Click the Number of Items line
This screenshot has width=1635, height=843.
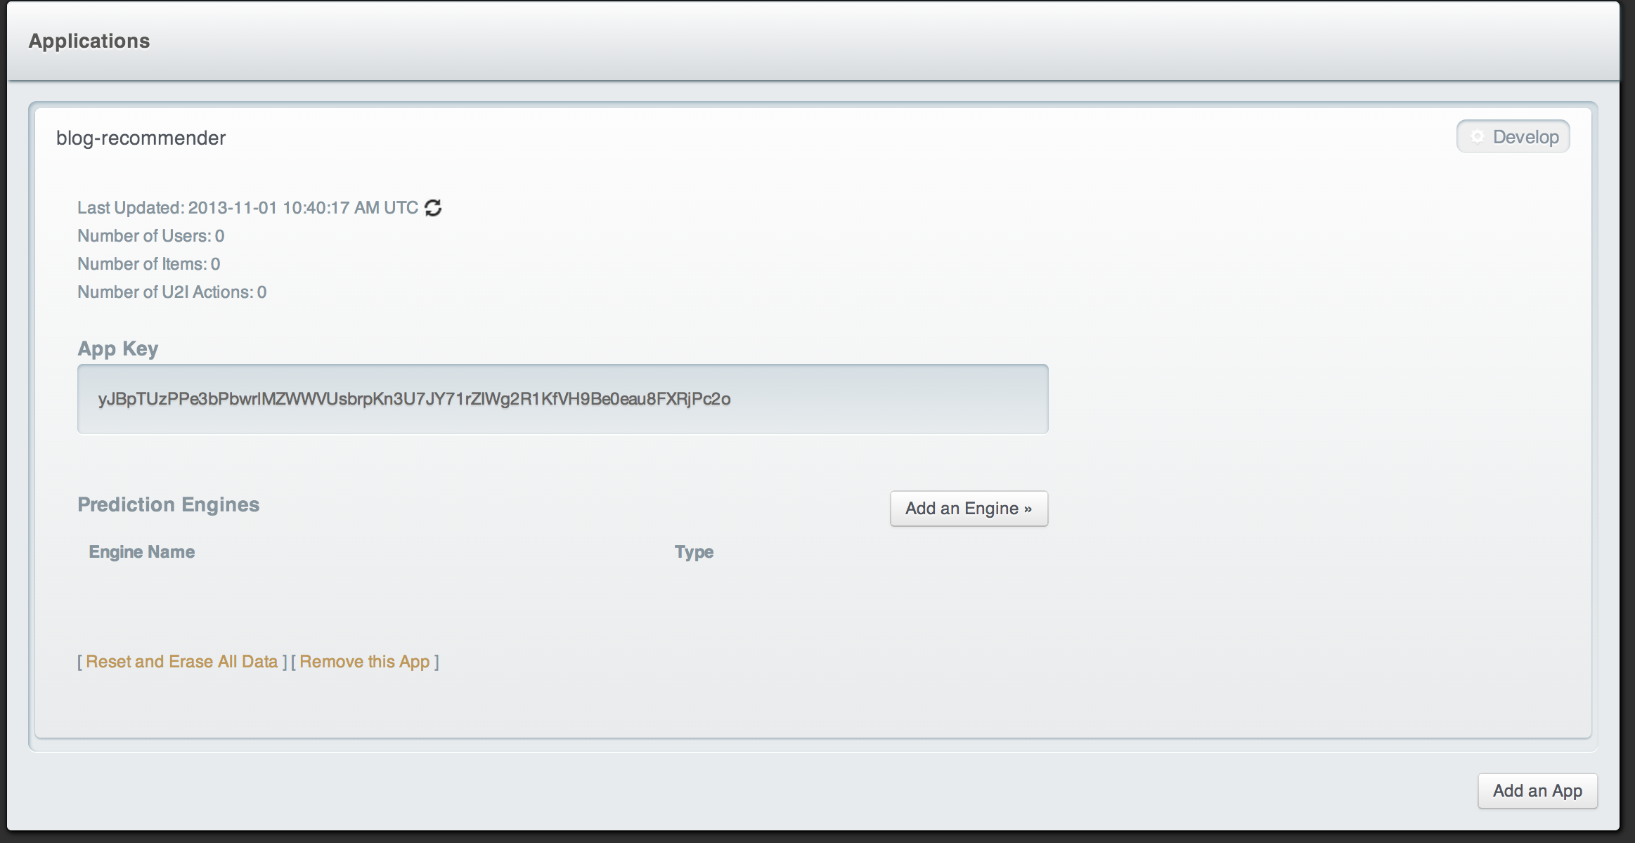click(x=148, y=264)
